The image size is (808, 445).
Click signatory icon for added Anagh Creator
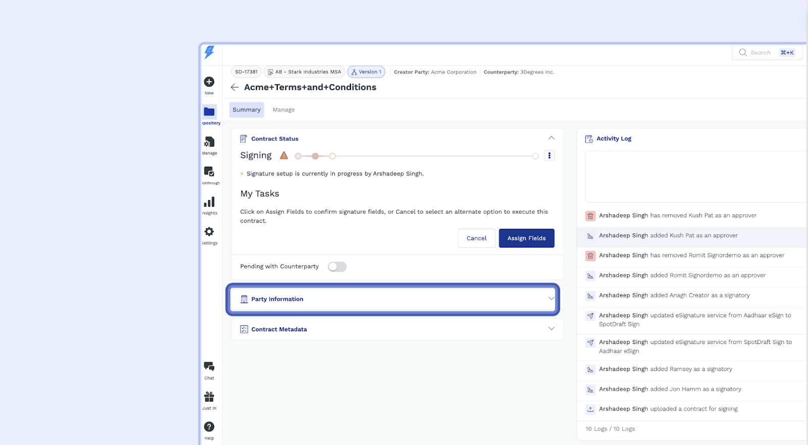(x=590, y=296)
